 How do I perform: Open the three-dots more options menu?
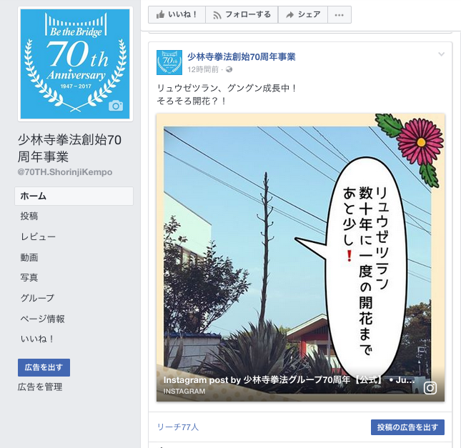[x=339, y=14]
